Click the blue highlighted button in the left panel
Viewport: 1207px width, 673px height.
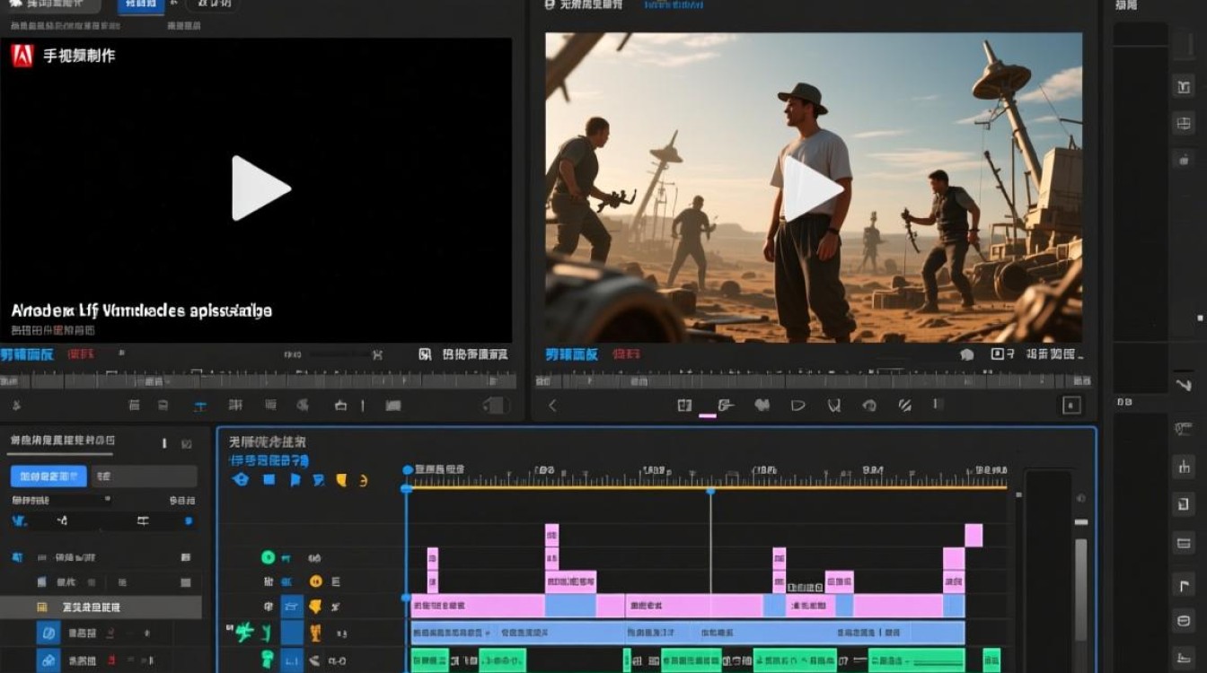(x=48, y=476)
